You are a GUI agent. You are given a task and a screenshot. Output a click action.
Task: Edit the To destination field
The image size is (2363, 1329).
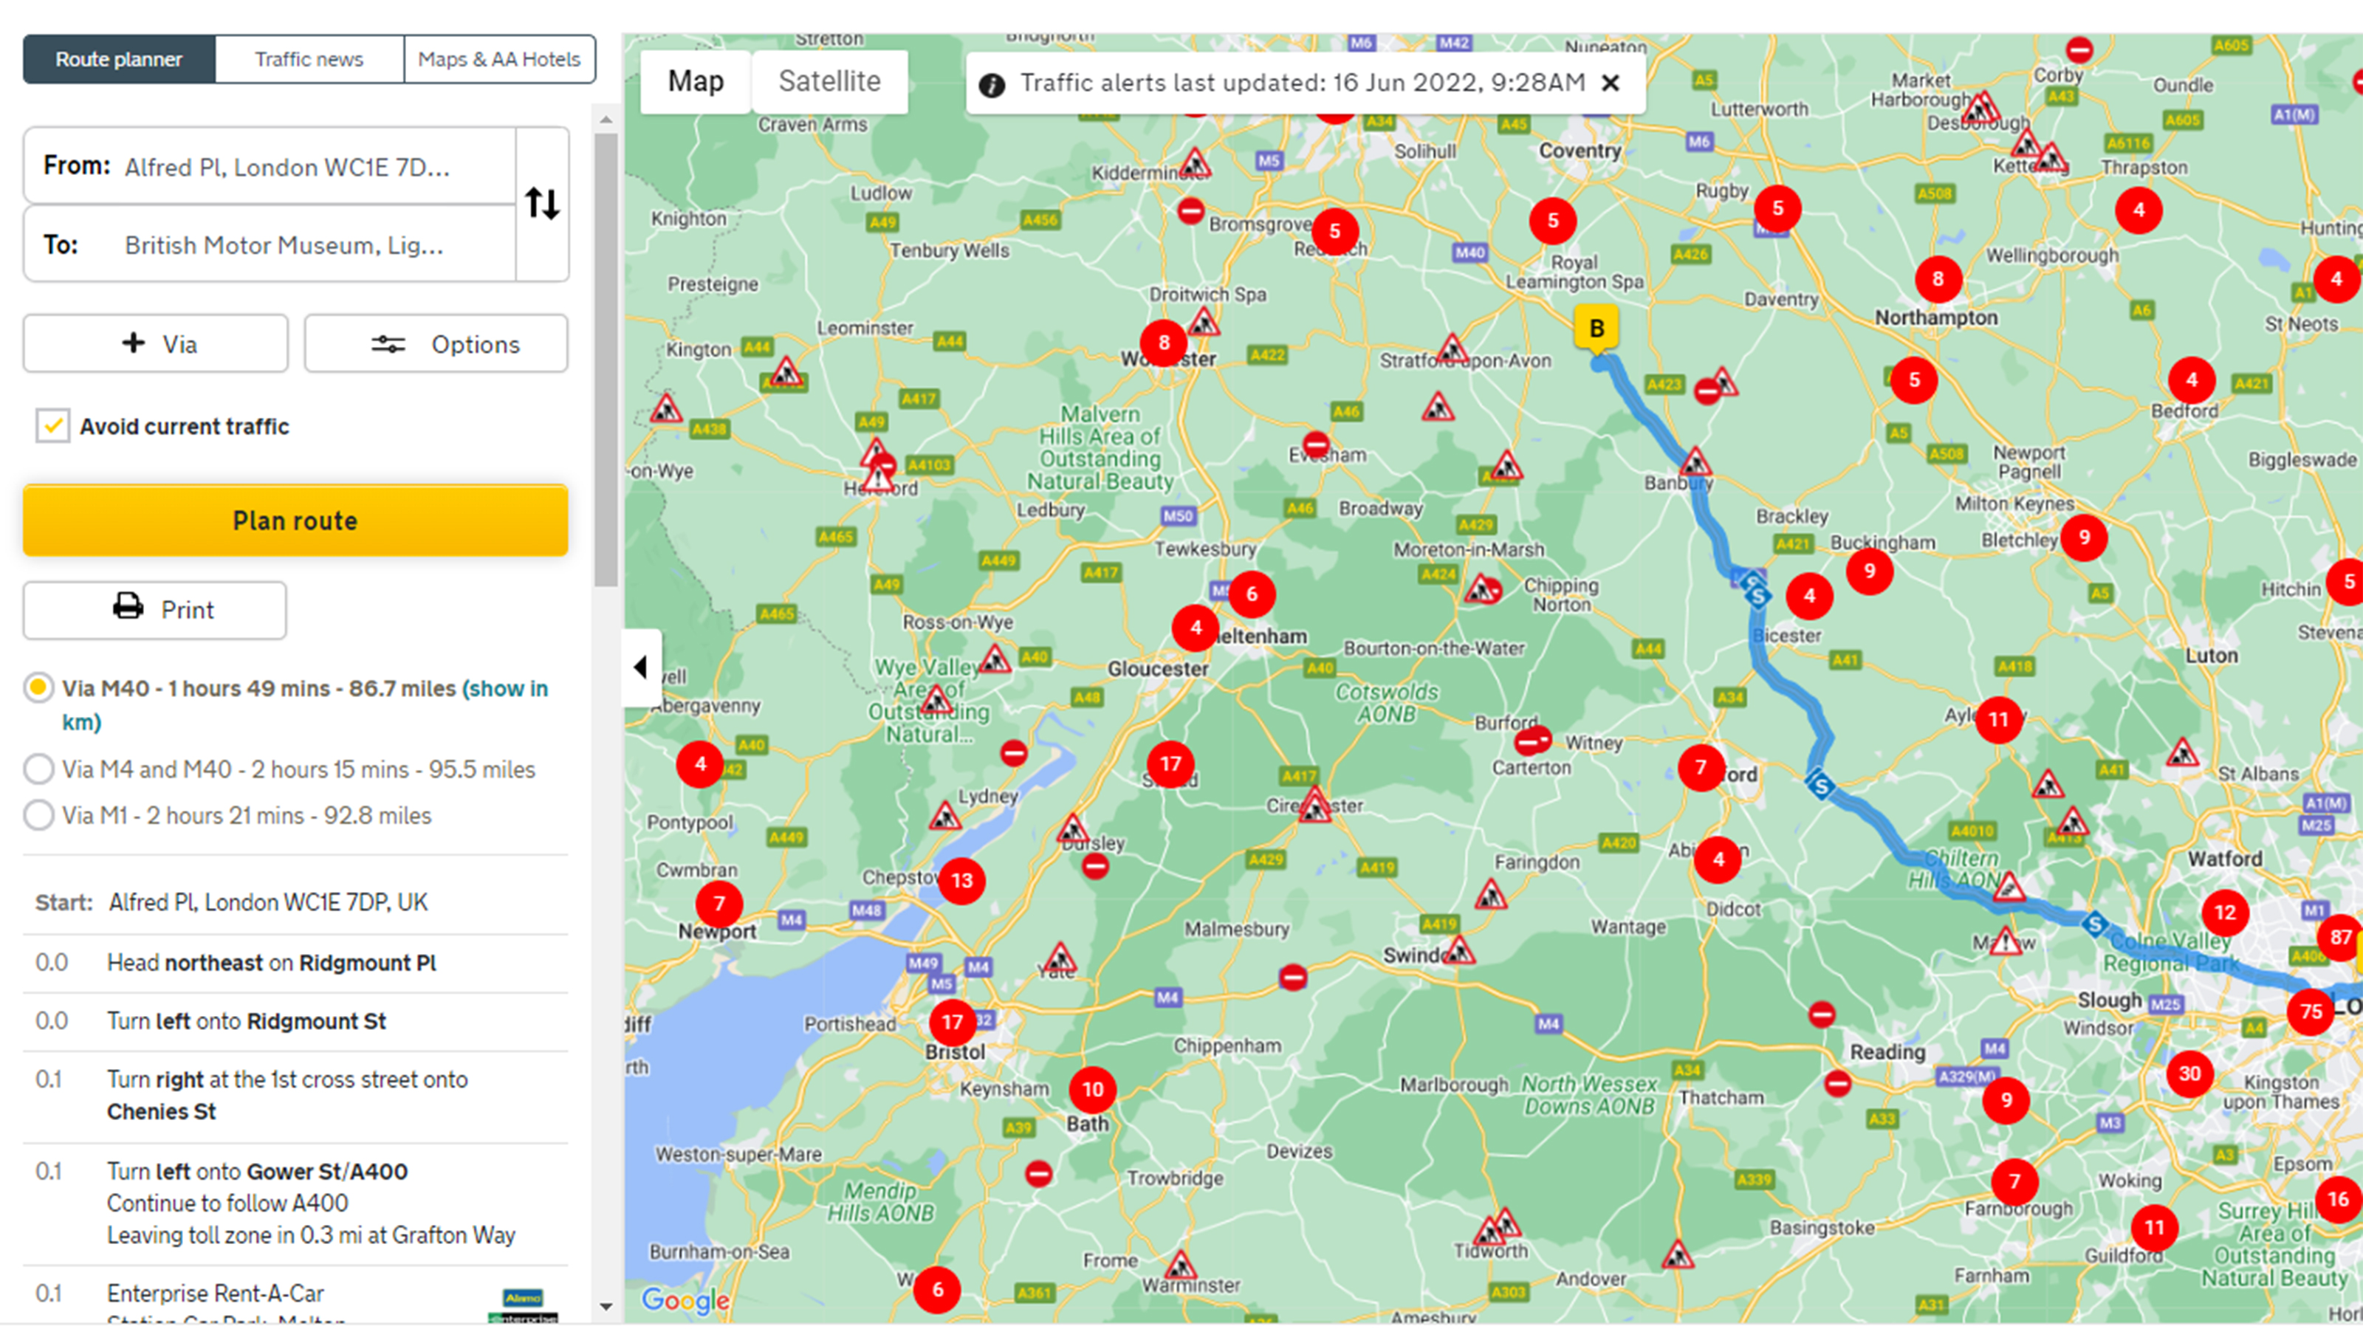(270, 244)
